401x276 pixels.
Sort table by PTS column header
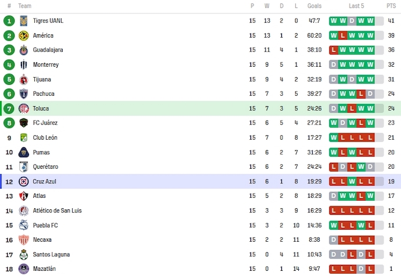(391, 6)
